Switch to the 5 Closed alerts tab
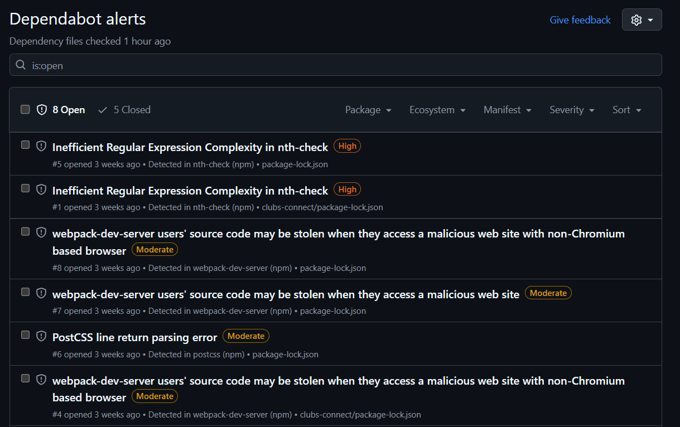The image size is (680, 427). [124, 110]
